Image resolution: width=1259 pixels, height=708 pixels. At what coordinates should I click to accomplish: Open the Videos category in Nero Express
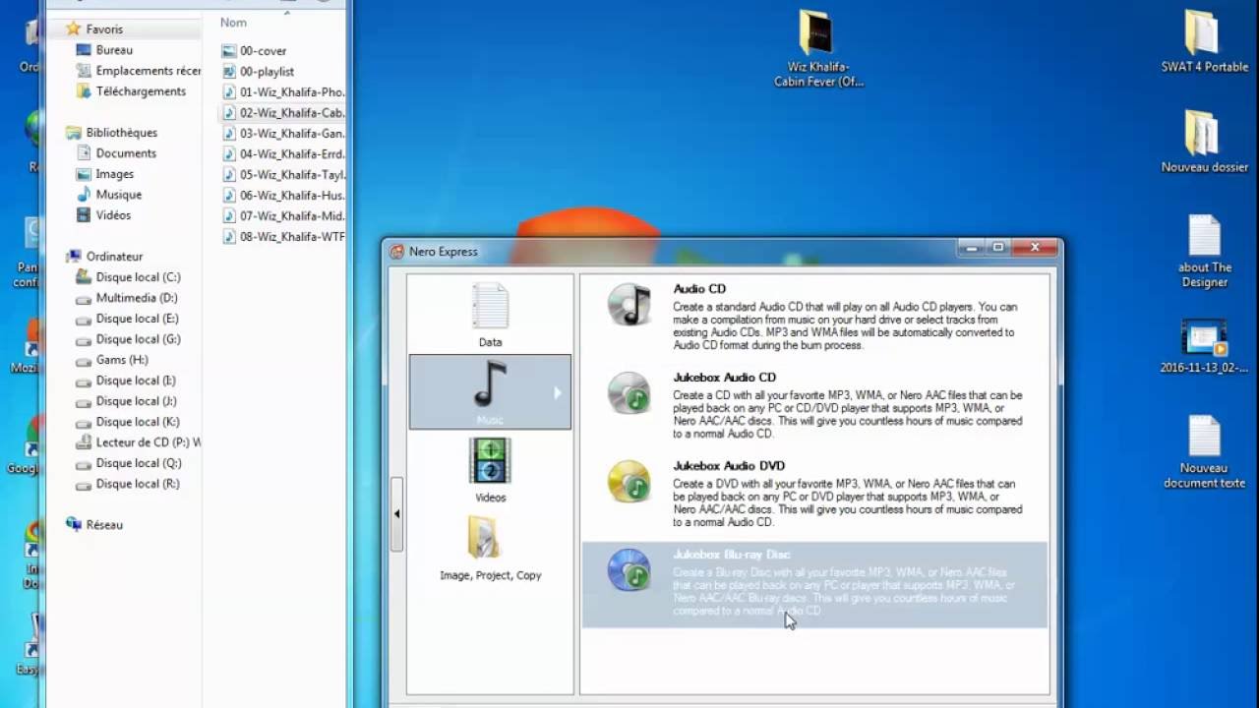tap(490, 470)
